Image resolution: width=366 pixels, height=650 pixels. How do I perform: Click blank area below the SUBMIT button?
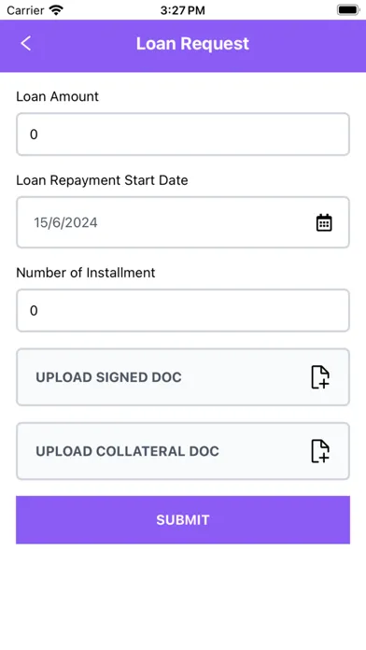click(183, 597)
